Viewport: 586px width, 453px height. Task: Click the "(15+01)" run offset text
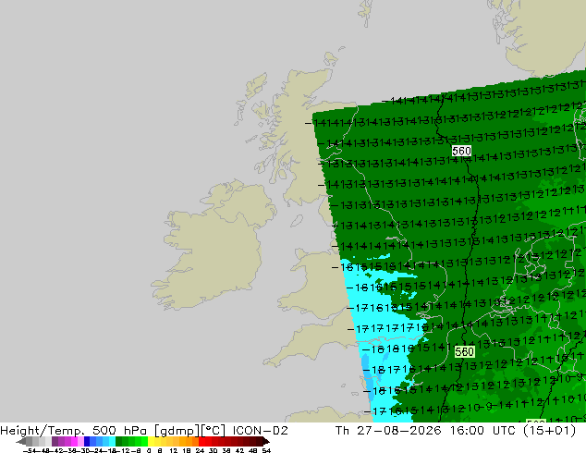pyautogui.click(x=551, y=431)
